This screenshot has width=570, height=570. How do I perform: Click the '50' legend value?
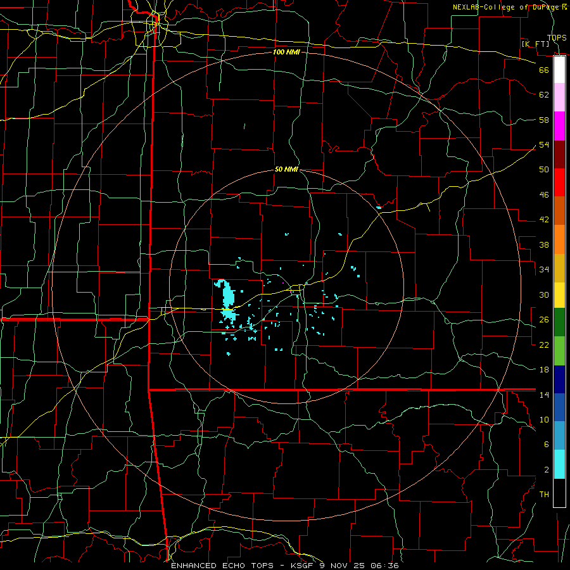[x=544, y=170]
